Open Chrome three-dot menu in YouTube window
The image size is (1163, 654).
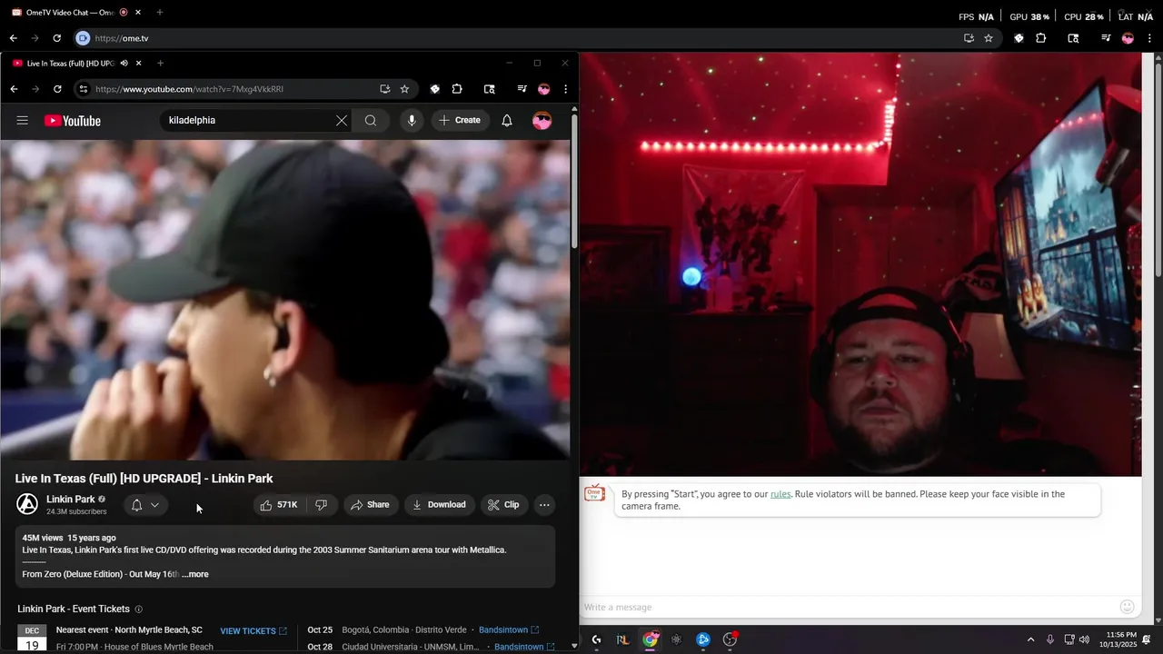[565, 89]
